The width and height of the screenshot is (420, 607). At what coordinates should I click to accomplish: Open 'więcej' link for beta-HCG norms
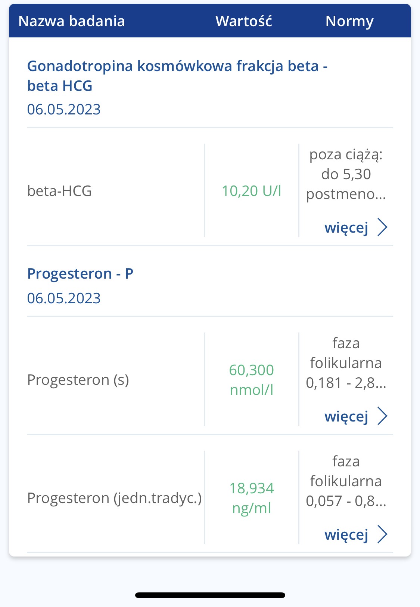tap(346, 227)
